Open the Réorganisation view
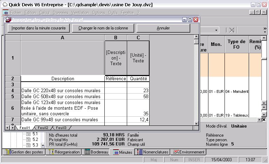Image resolution: width=269 pixels, height=164 pixels. pos(64,152)
